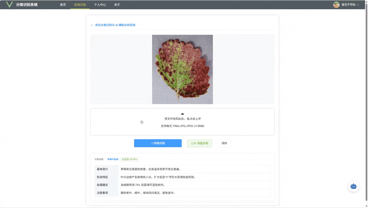
Task: Click the user avatar picture
Action: pos(336,5)
